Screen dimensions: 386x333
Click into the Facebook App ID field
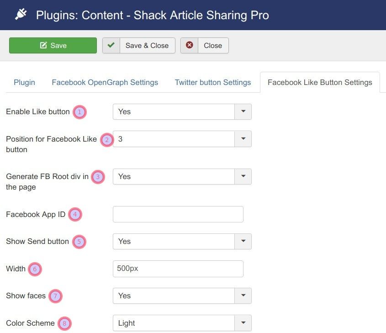point(178,214)
